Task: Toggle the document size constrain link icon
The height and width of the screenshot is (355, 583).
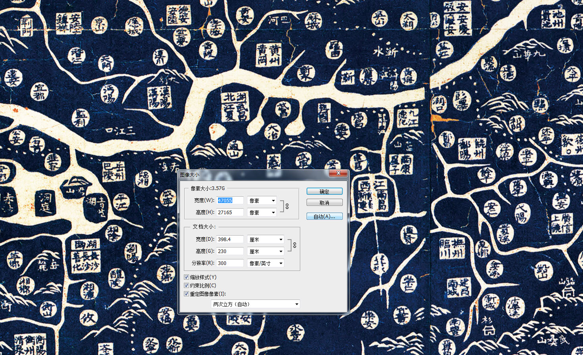Action: [295, 245]
